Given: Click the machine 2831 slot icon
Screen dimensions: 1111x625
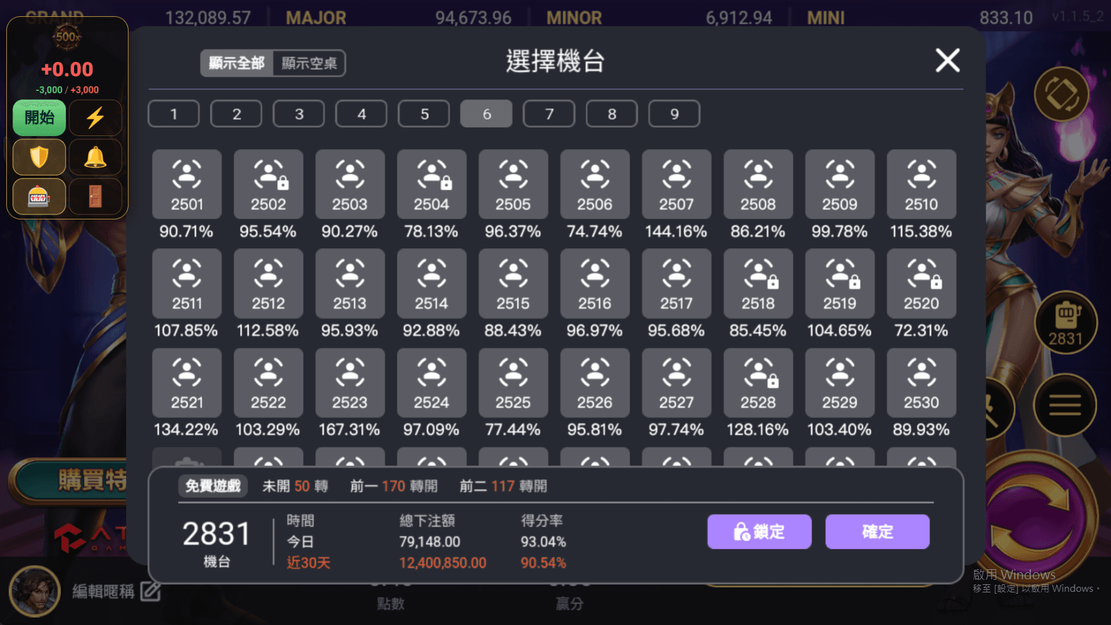Looking at the screenshot, I should tap(1065, 323).
